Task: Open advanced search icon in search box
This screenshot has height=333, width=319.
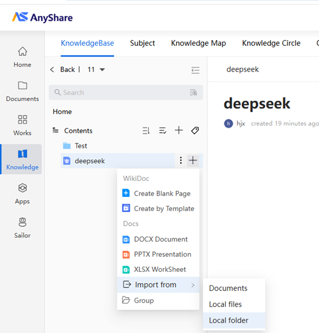Action: (x=193, y=92)
